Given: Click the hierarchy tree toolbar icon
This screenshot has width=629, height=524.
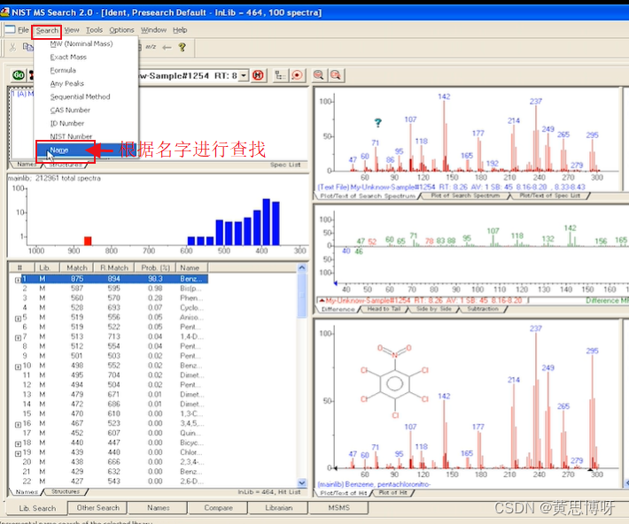Looking at the screenshot, I should [x=280, y=75].
